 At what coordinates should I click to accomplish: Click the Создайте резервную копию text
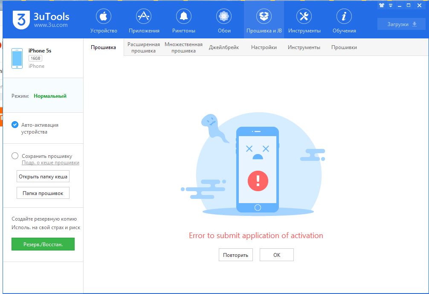(x=44, y=219)
